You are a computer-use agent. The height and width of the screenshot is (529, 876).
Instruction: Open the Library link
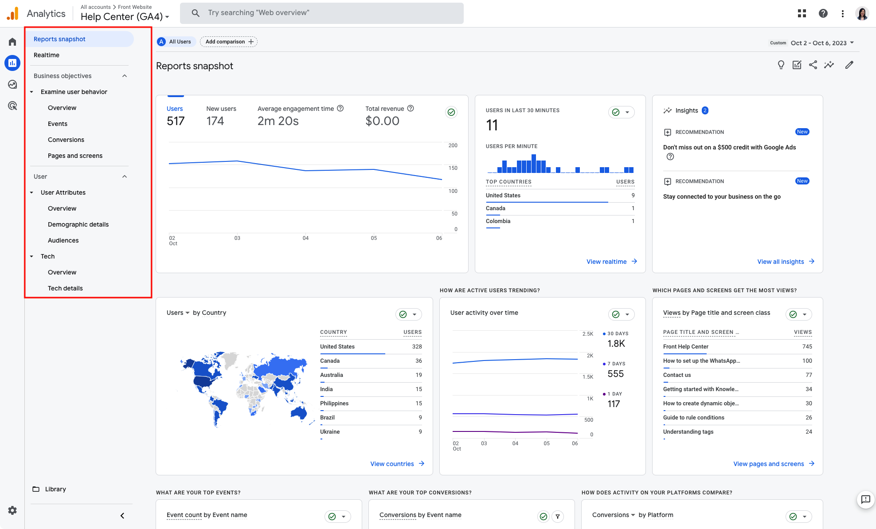pyautogui.click(x=55, y=489)
